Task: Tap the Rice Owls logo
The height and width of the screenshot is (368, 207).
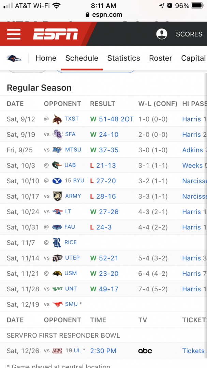Action: pyautogui.click(x=57, y=243)
